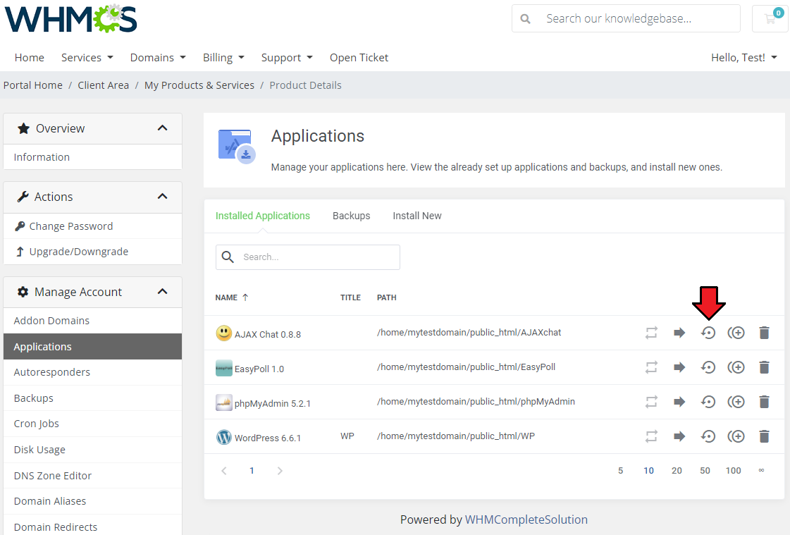Show 50 entries per page

point(705,471)
